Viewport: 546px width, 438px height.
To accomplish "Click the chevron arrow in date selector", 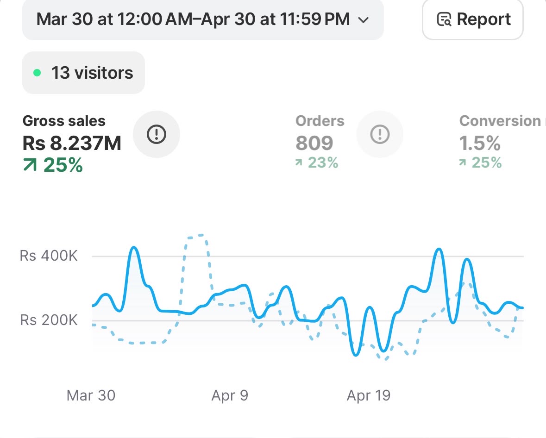I will point(363,20).
